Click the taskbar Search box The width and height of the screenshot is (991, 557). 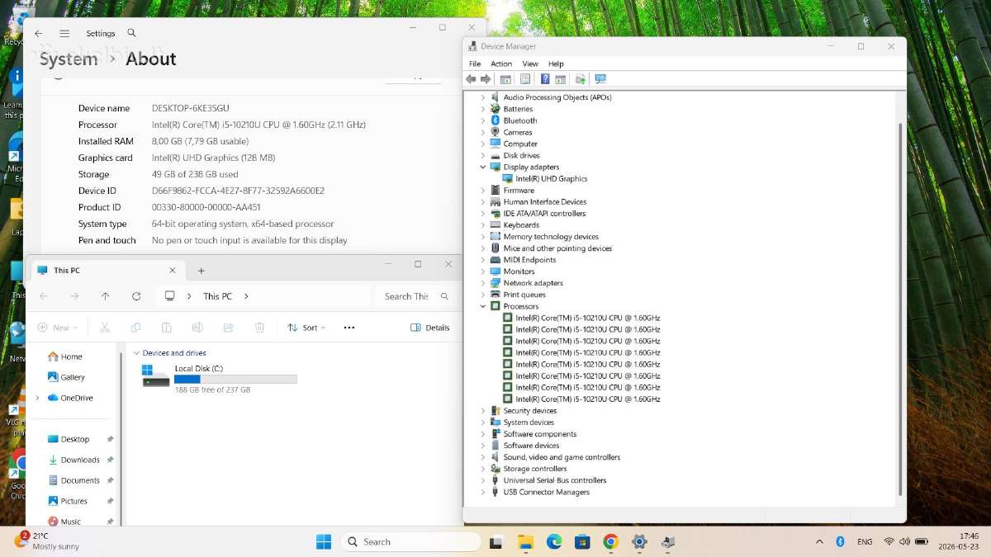[x=411, y=541]
